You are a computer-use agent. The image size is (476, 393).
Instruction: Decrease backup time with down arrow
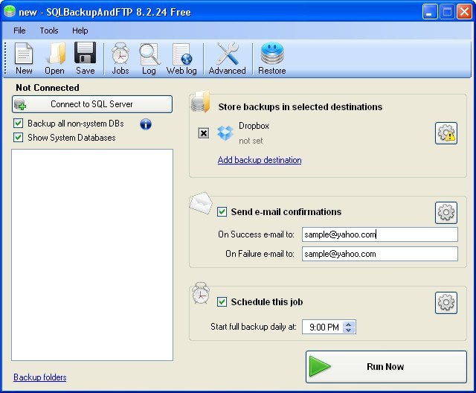[349, 330]
